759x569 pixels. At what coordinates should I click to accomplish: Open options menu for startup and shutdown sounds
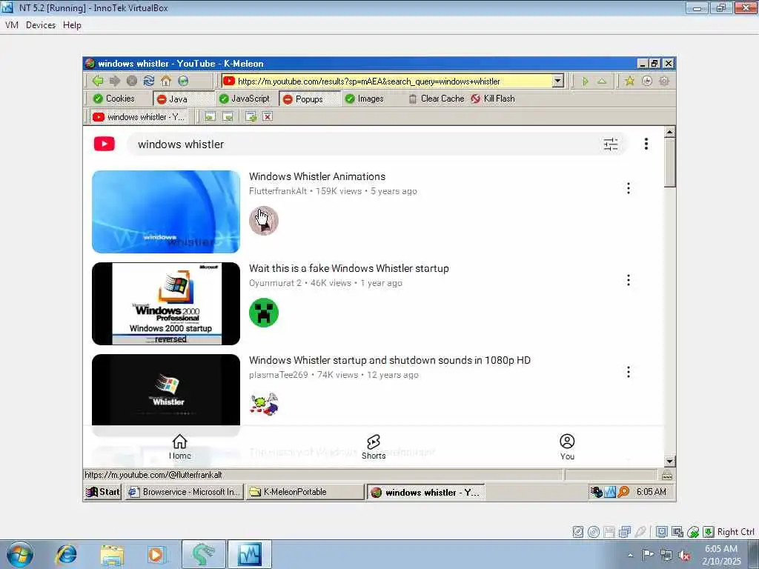coord(629,372)
